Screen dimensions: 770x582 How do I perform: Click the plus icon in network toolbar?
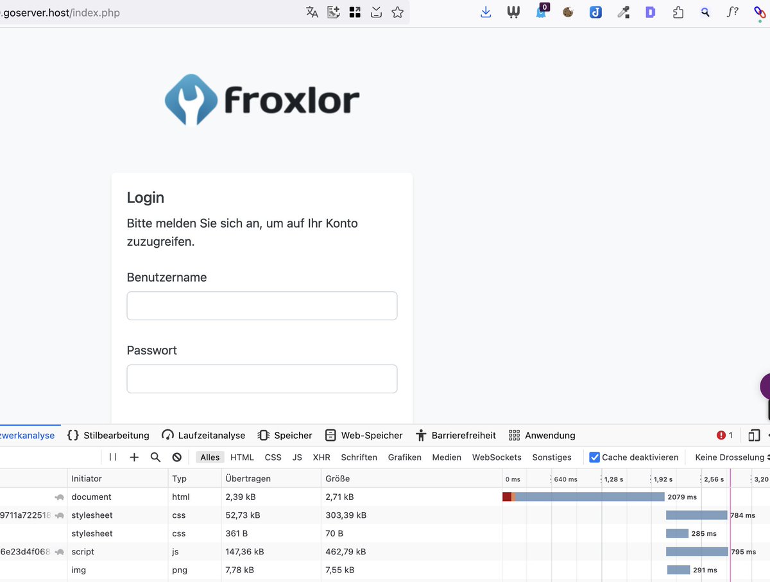[x=134, y=457]
